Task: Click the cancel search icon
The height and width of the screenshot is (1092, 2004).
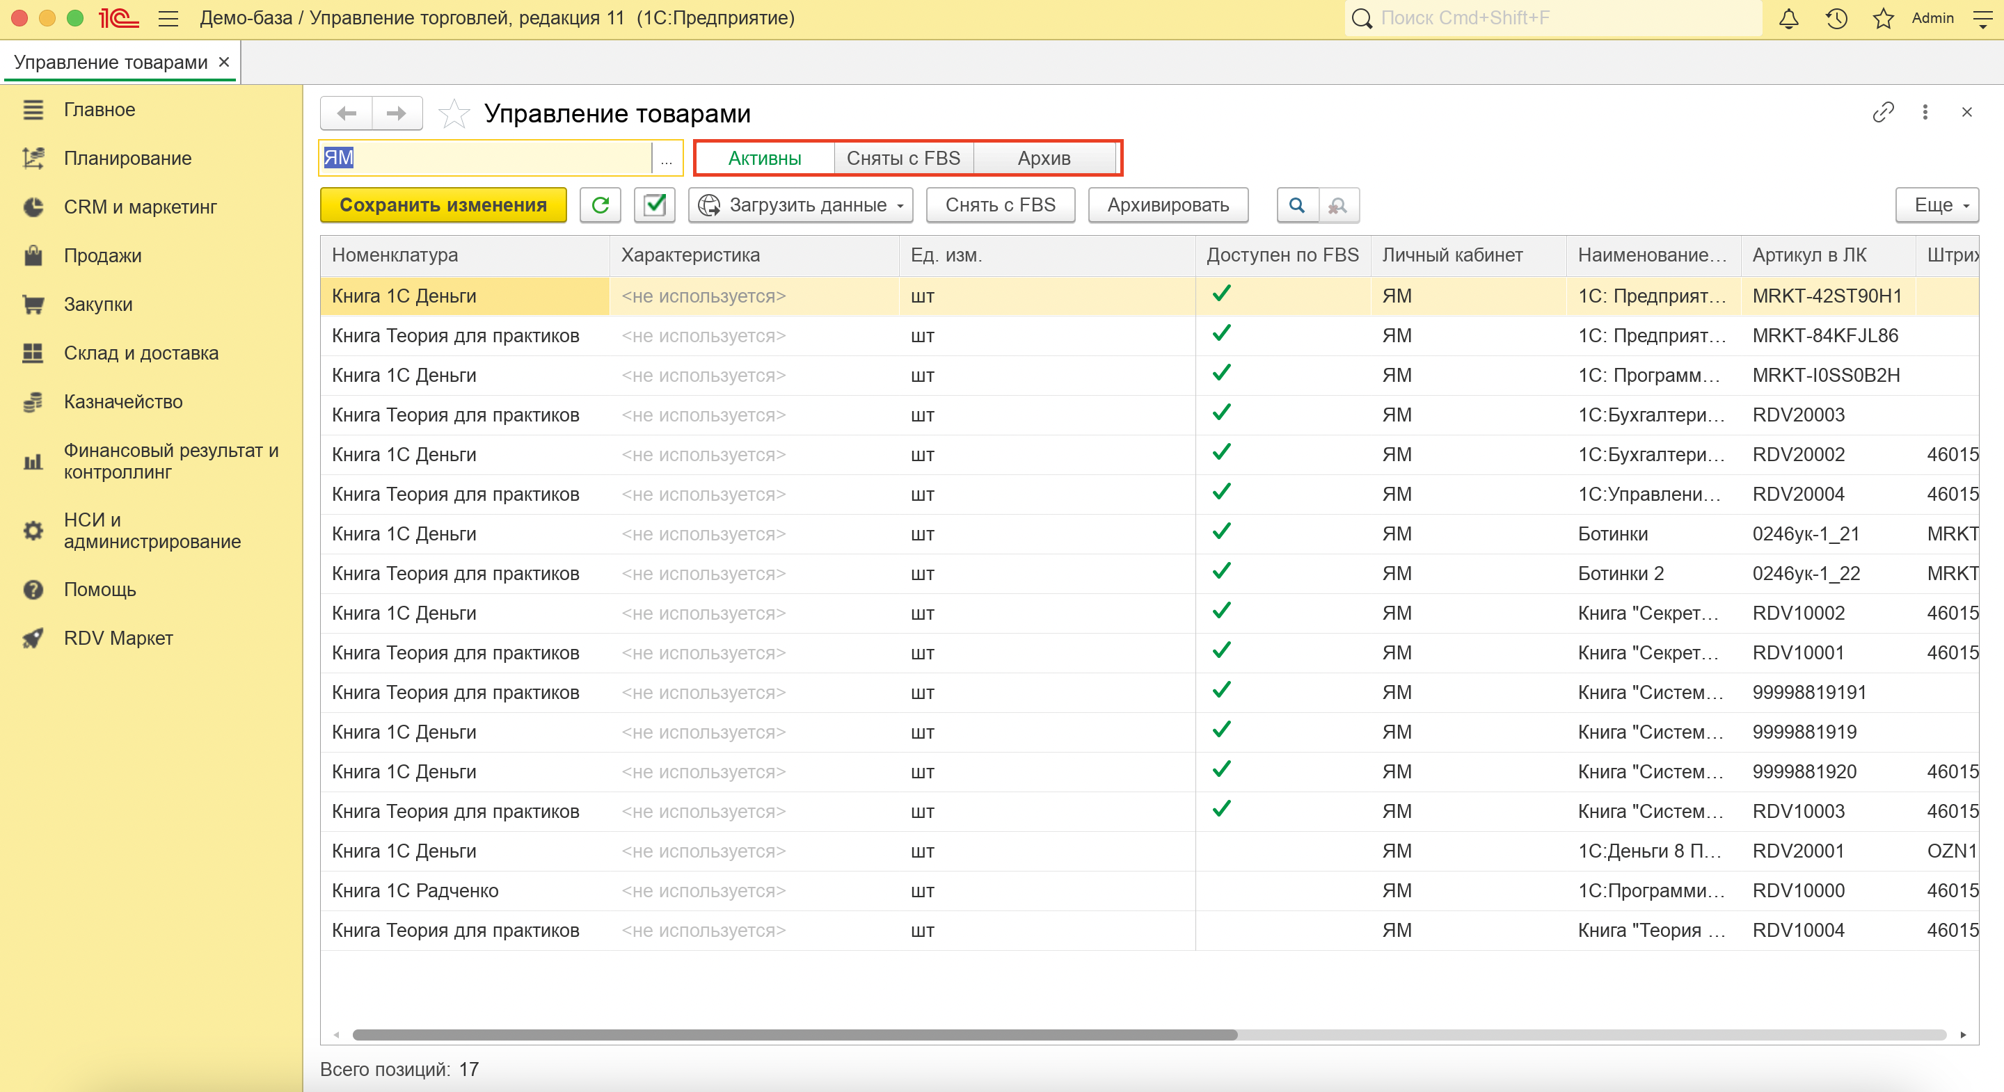Action: coord(1337,204)
